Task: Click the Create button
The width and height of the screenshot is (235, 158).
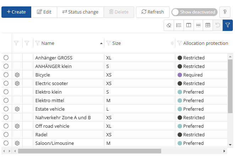Action: tap(16, 12)
